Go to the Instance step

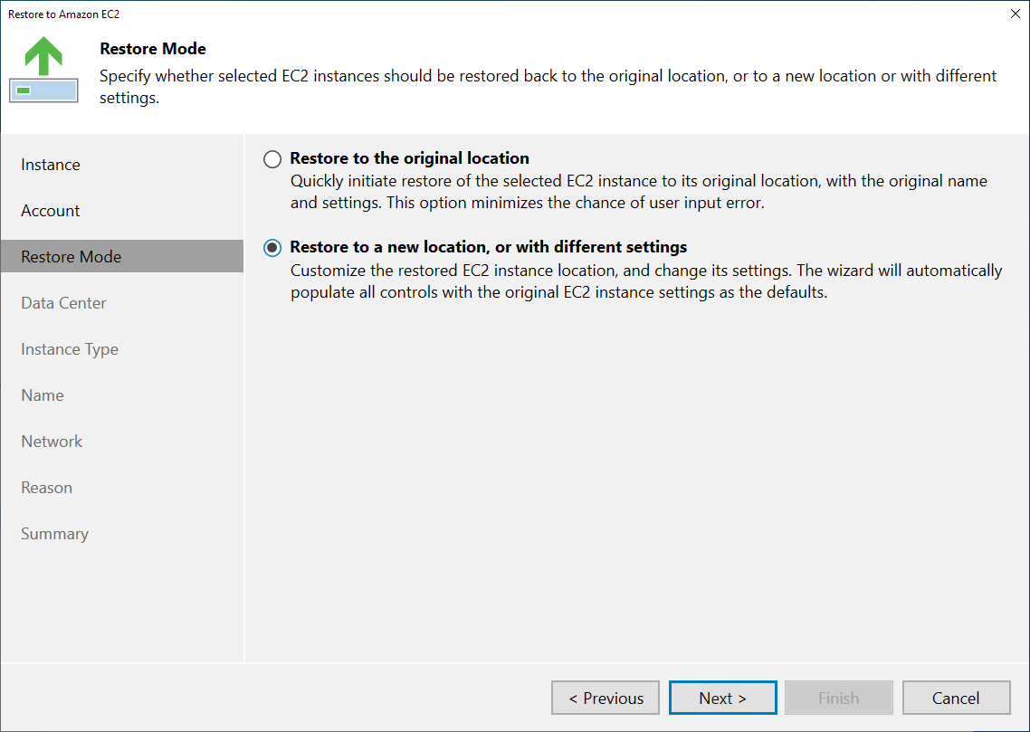(51, 164)
